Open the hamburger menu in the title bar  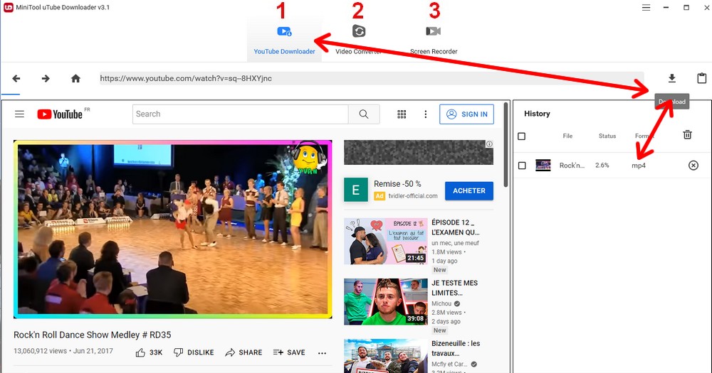(x=646, y=7)
